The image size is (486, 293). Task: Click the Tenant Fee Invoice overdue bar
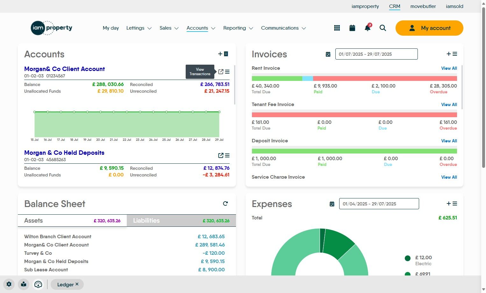point(354,115)
